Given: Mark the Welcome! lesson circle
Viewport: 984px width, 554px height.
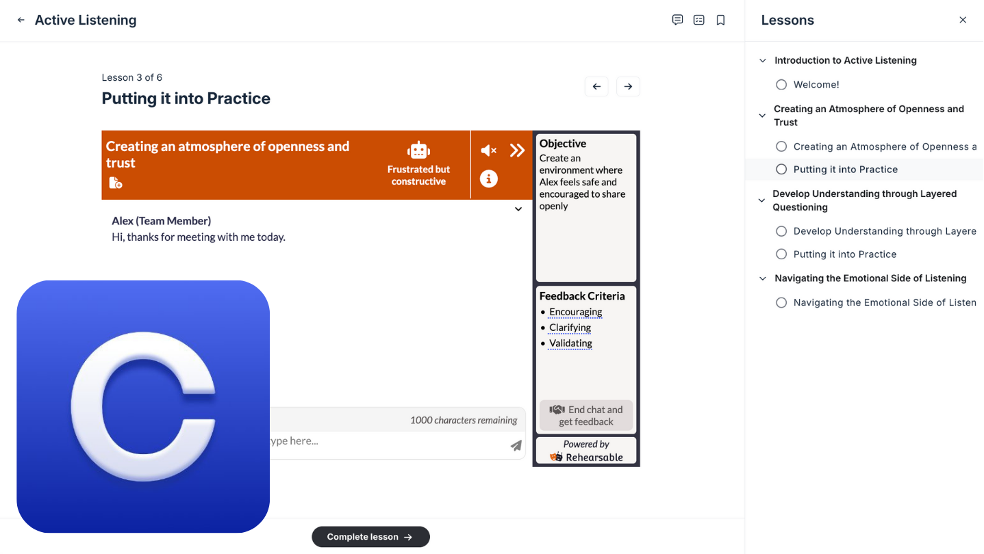Looking at the screenshot, I should point(781,85).
